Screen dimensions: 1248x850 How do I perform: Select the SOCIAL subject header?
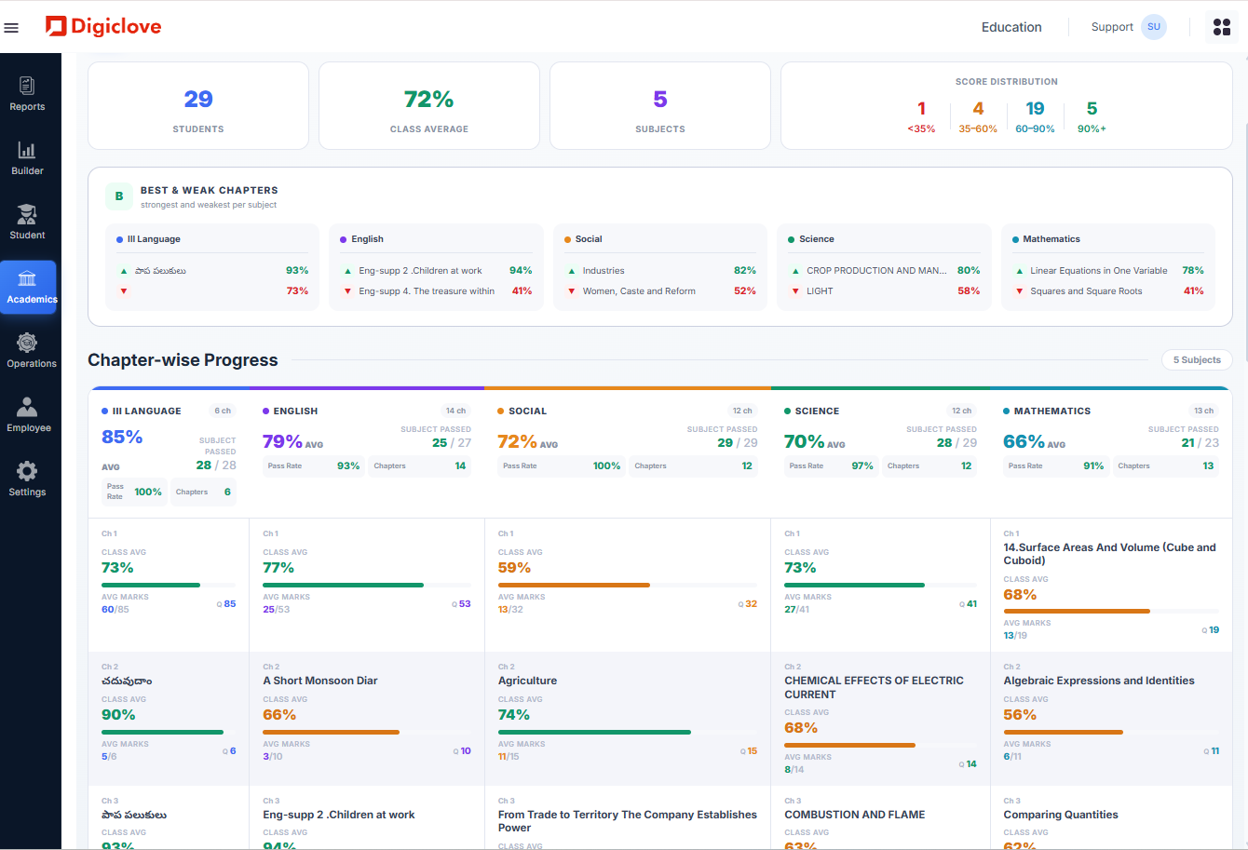point(527,411)
